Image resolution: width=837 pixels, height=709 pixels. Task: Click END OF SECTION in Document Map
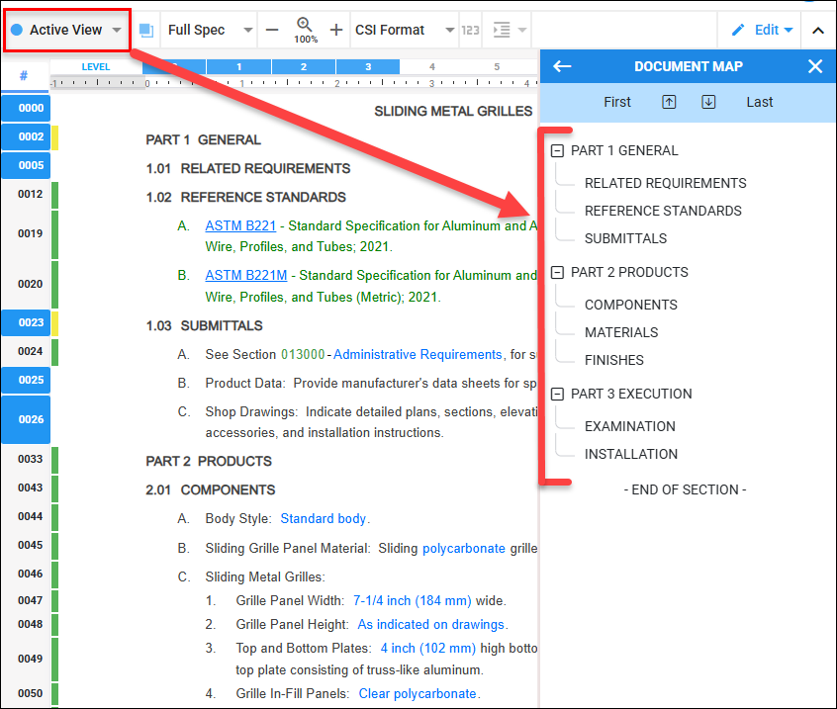[x=685, y=489]
